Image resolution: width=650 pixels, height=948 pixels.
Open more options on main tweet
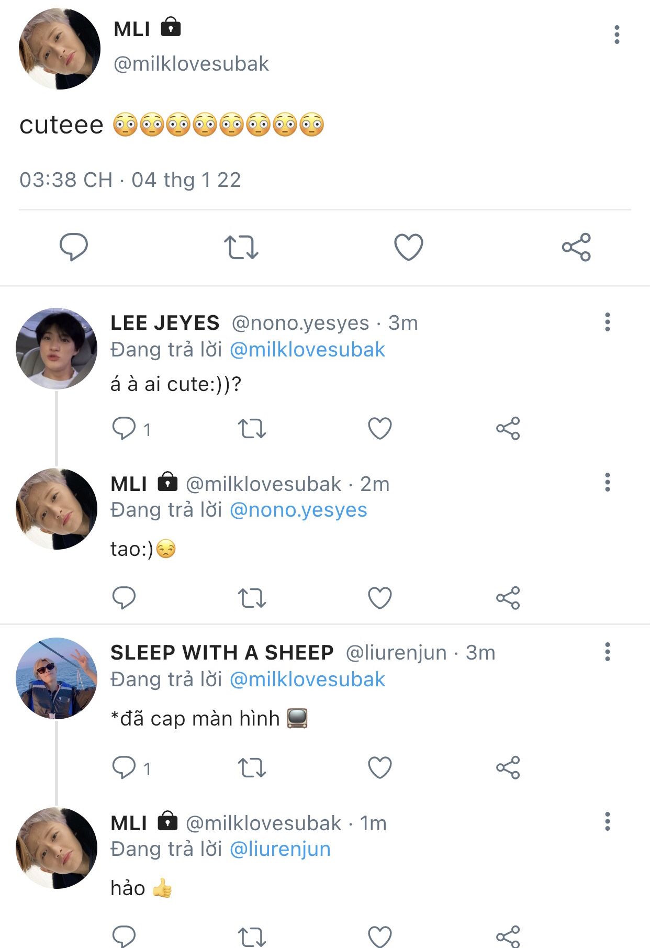pyautogui.click(x=617, y=35)
